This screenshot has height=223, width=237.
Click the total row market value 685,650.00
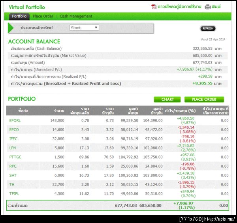click(150, 206)
